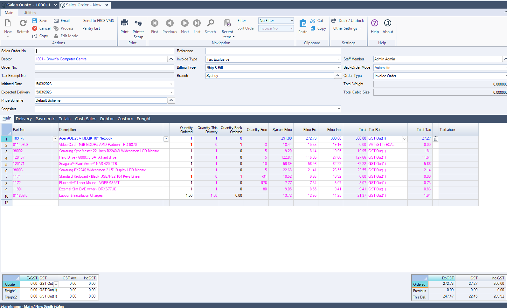Switch to the Utilities ribbon tab
This screenshot has width=507, height=308.
coord(30,13)
